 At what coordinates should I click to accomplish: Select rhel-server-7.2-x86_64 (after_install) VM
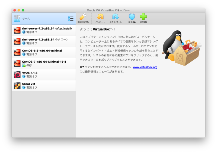44,30
